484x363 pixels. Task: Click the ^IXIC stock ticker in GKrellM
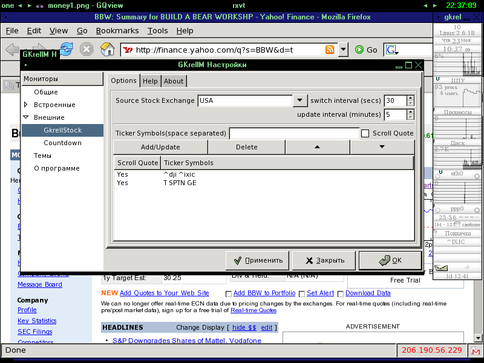tap(457, 242)
